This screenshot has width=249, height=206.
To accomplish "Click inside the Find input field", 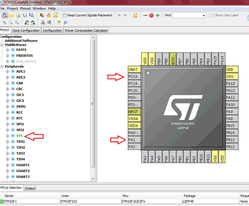I will coord(187,15).
